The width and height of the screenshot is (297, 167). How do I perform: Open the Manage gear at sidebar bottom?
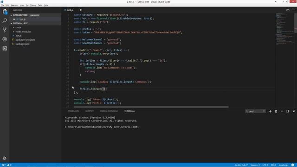(5, 158)
